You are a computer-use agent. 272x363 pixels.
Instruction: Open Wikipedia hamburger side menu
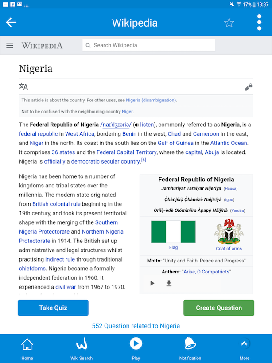click(x=10, y=45)
